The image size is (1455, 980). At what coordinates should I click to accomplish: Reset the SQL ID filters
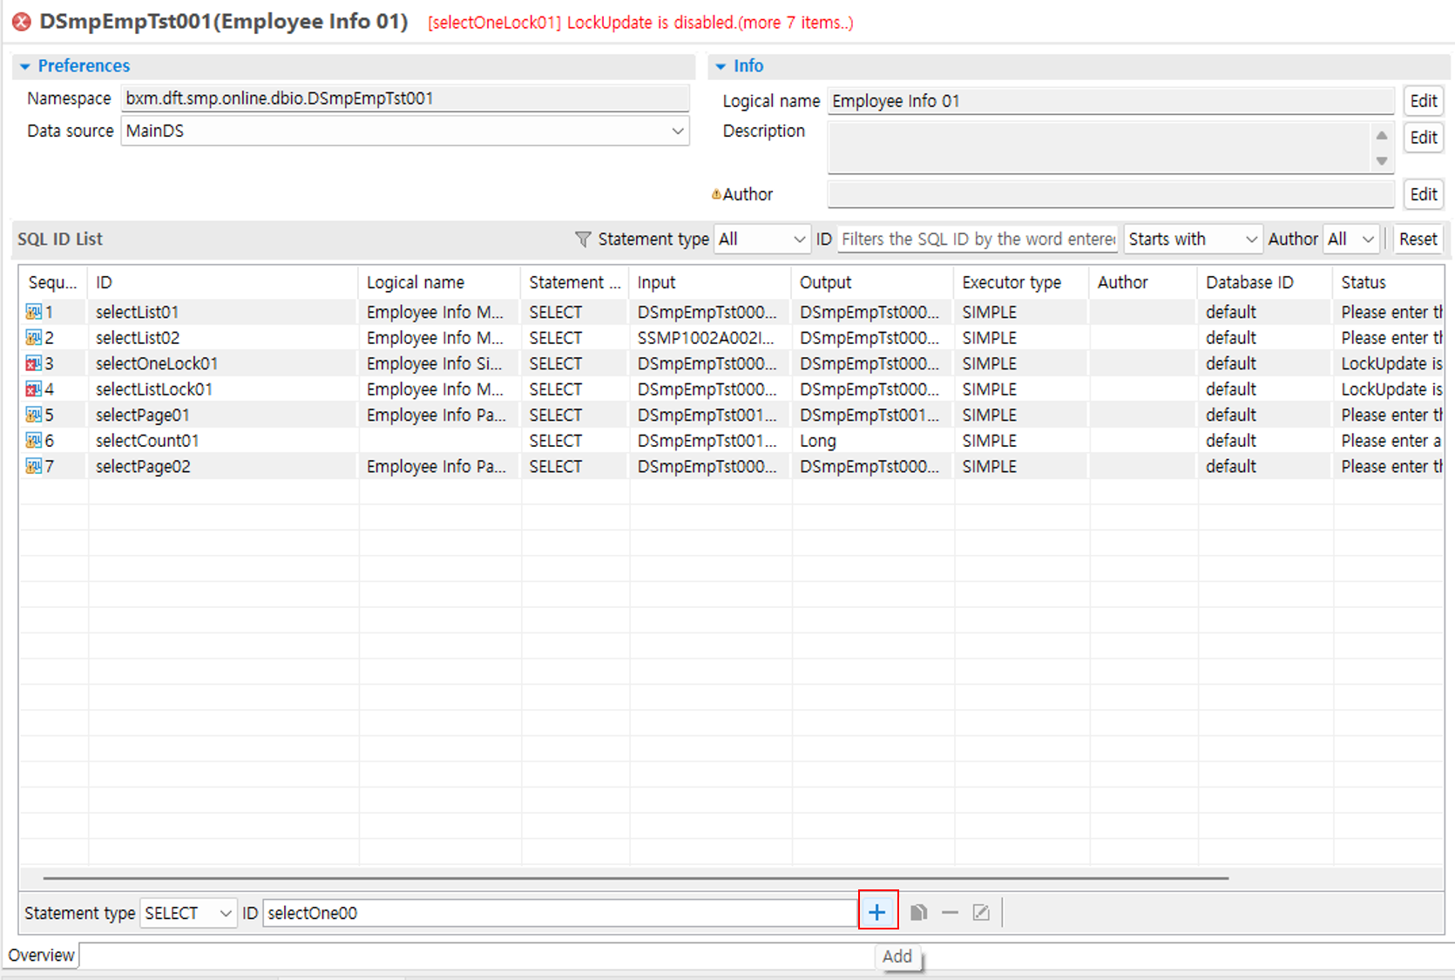click(x=1418, y=239)
